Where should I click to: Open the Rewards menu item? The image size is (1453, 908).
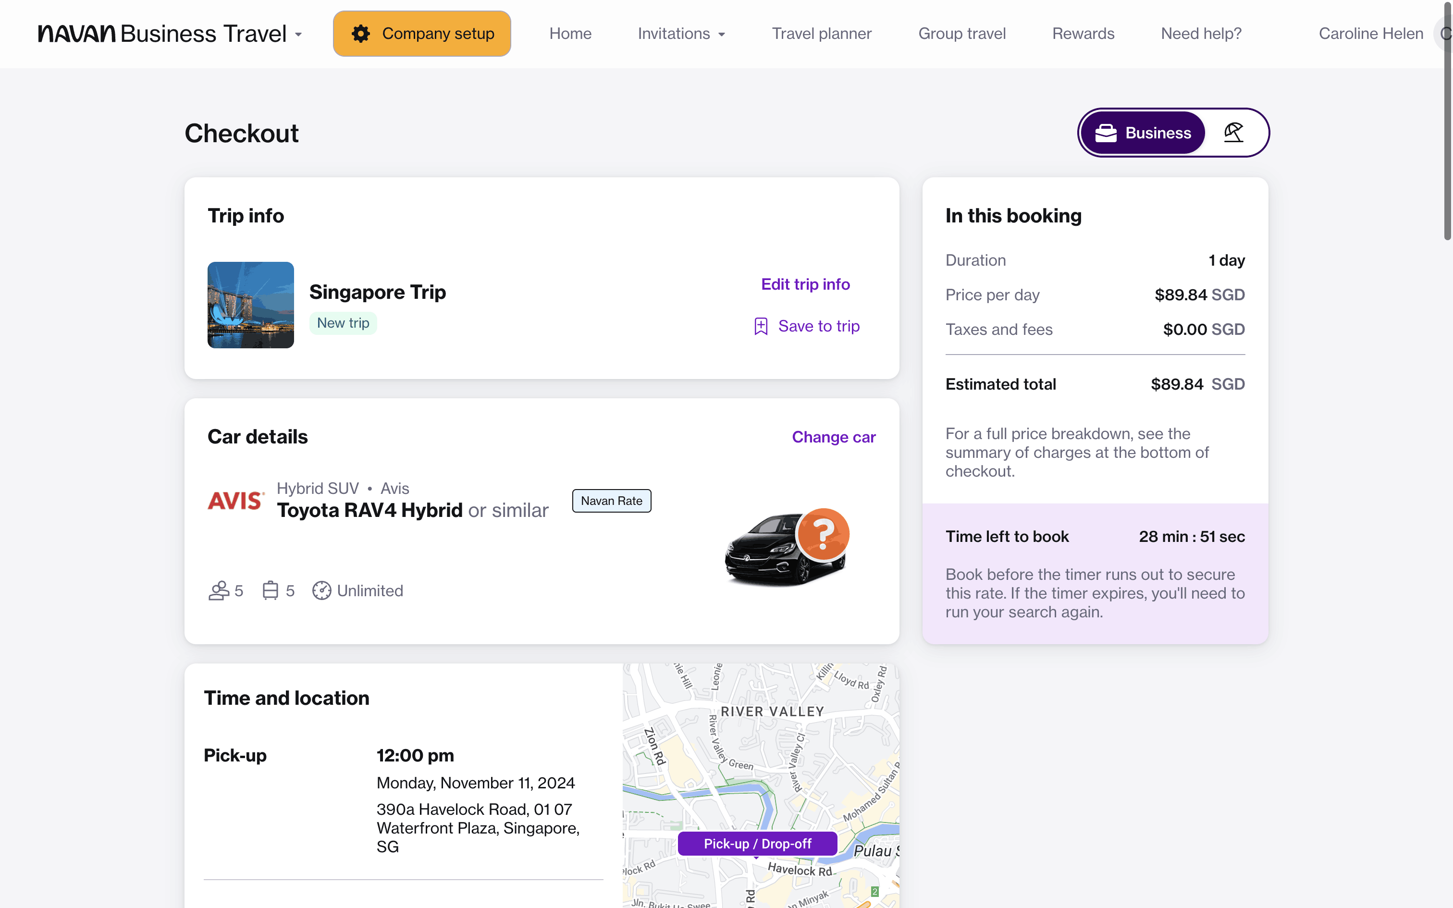click(x=1083, y=34)
